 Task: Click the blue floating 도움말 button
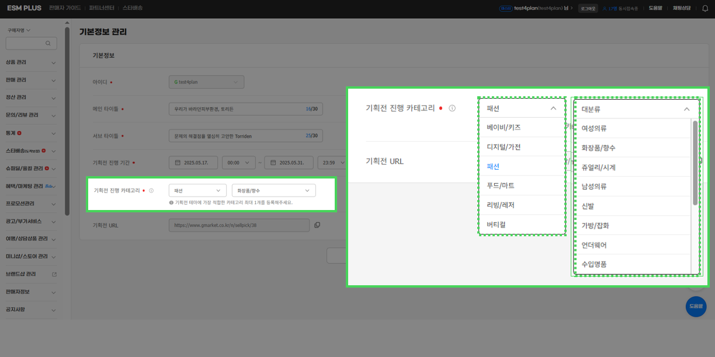click(696, 306)
